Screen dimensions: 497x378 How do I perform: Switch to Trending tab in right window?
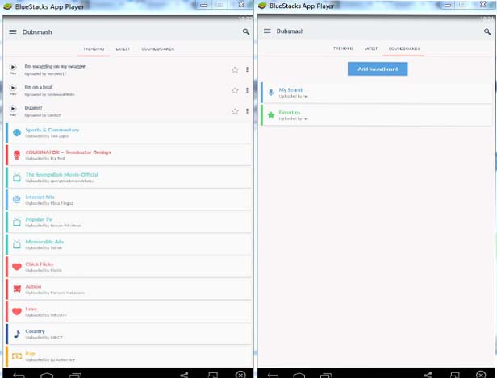coord(343,48)
